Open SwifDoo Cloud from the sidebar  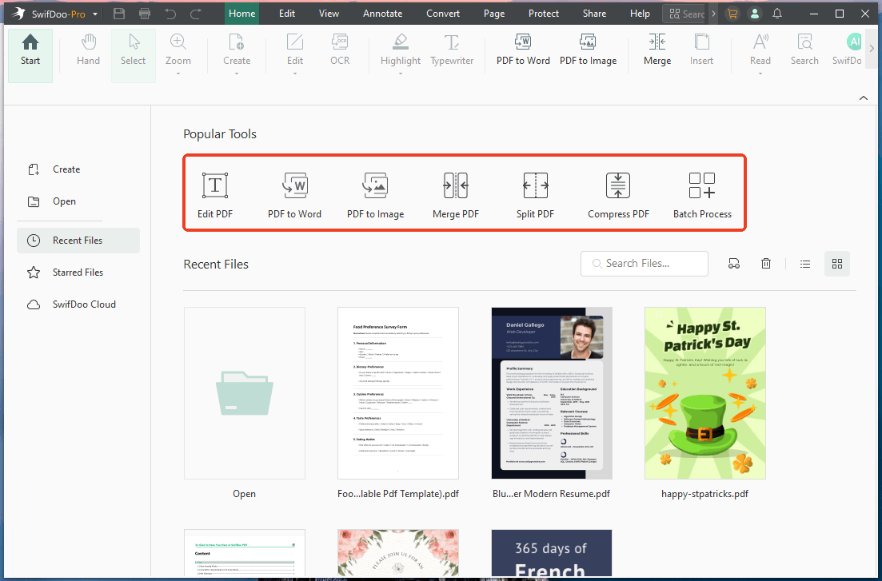click(82, 304)
